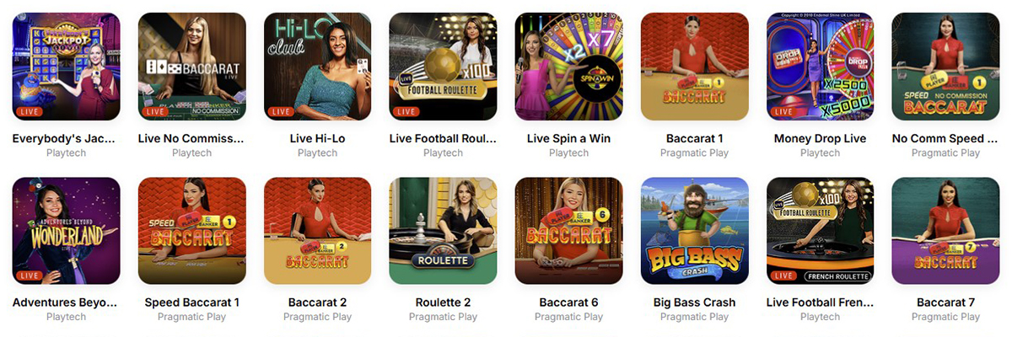This screenshot has height=337, width=1012.
Task: Click the Roulette 2 title text
Action: [443, 302]
